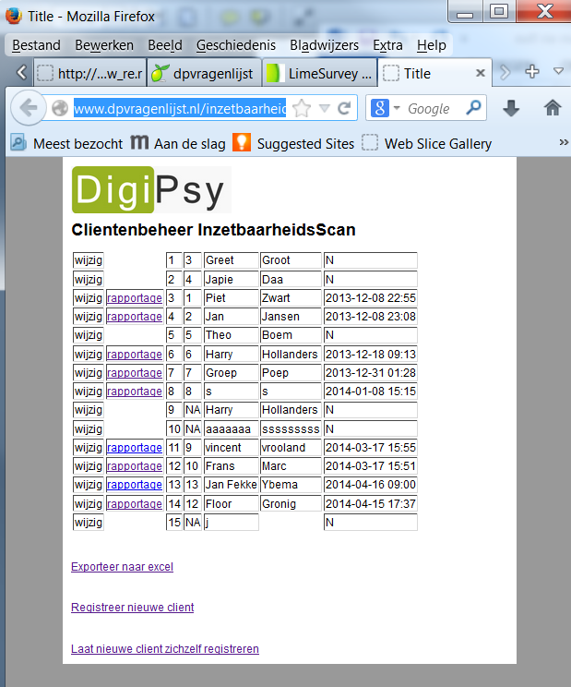Click the site identity globe icon
This screenshot has width=571, height=687.
tap(60, 108)
